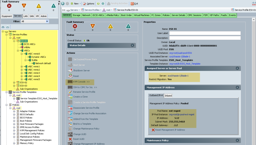Select the Dynamic vNICs tree item
The image size is (256, 145).
[x=38, y=57]
